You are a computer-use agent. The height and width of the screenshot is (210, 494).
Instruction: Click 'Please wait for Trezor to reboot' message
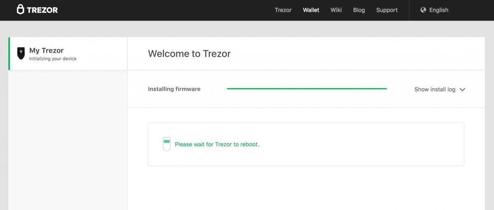(217, 144)
